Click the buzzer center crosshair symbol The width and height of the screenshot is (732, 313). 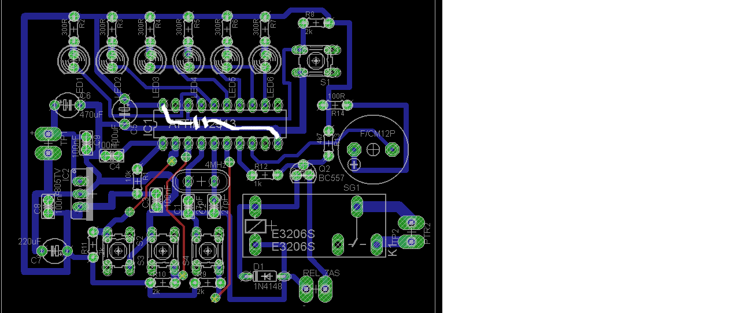click(x=373, y=149)
